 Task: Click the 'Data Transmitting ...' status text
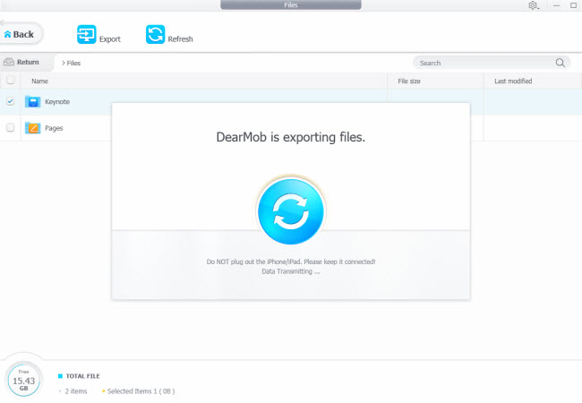pos(291,271)
